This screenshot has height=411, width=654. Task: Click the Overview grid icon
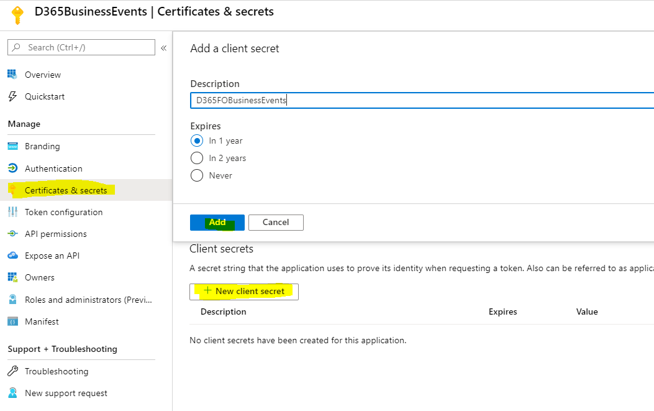(x=12, y=75)
